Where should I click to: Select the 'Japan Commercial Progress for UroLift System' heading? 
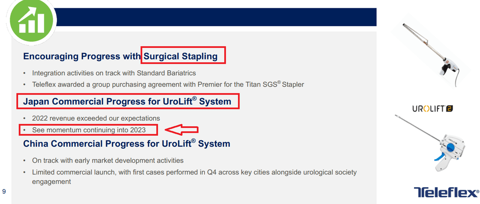(127, 102)
